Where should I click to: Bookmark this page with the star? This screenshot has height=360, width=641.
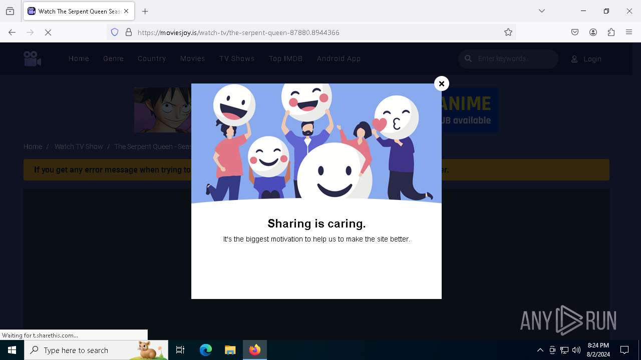click(508, 32)
